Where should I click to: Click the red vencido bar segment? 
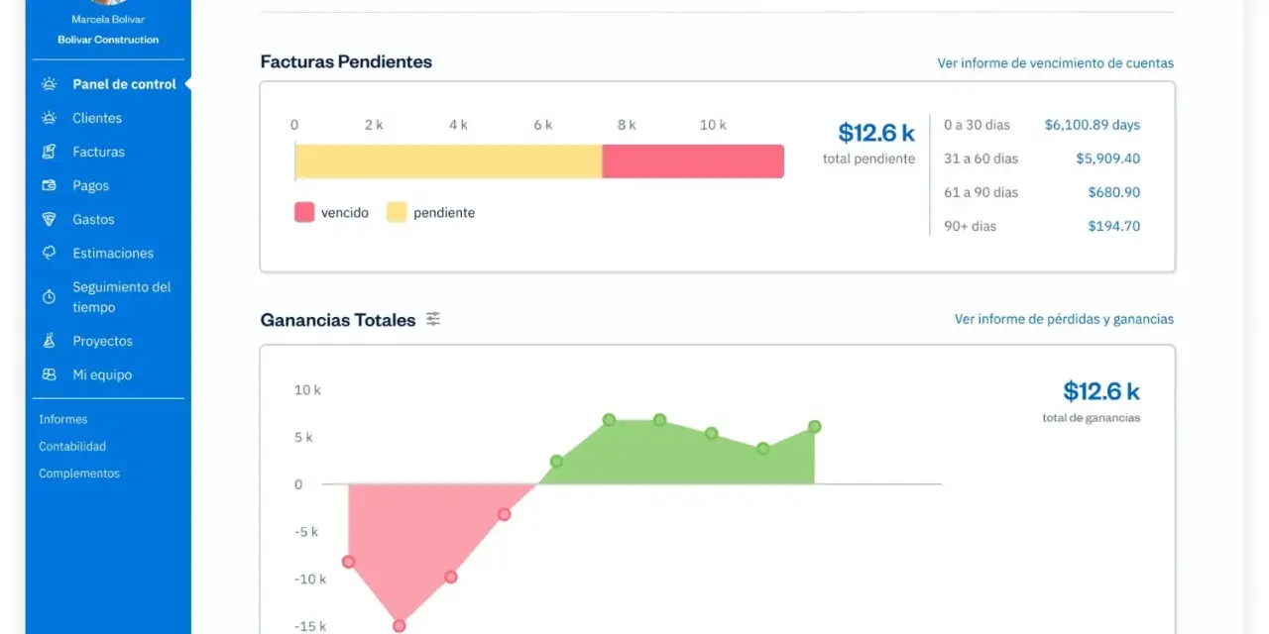693,161
